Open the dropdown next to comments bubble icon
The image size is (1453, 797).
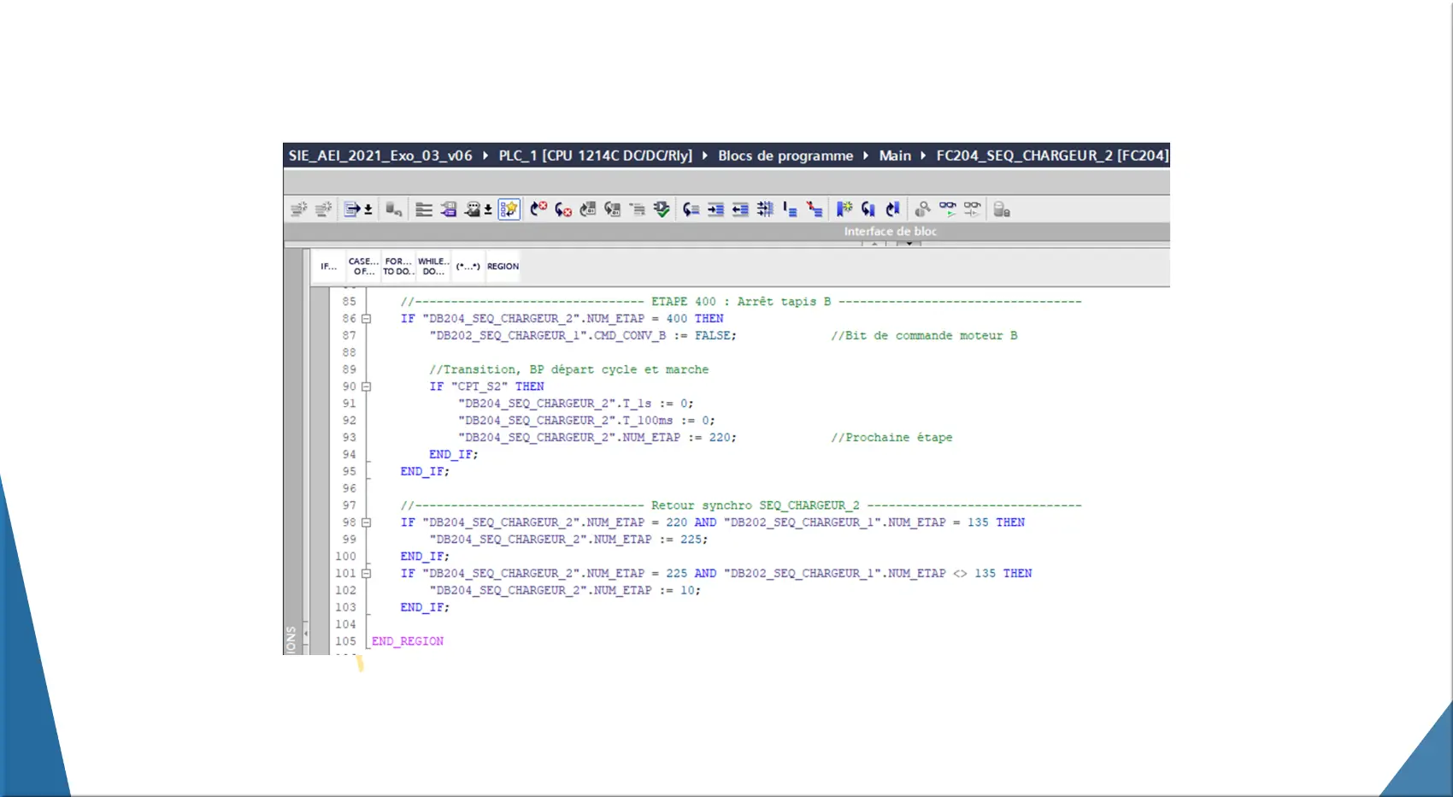[x=488, y=210]
